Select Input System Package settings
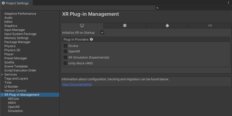Screen dimensions: 232x116 20,34
